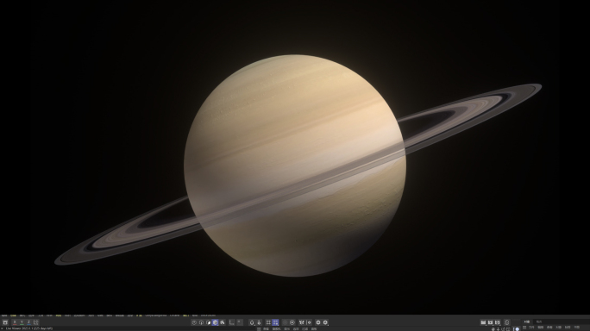Select the Texture mode icon

(x=223, y=322)
